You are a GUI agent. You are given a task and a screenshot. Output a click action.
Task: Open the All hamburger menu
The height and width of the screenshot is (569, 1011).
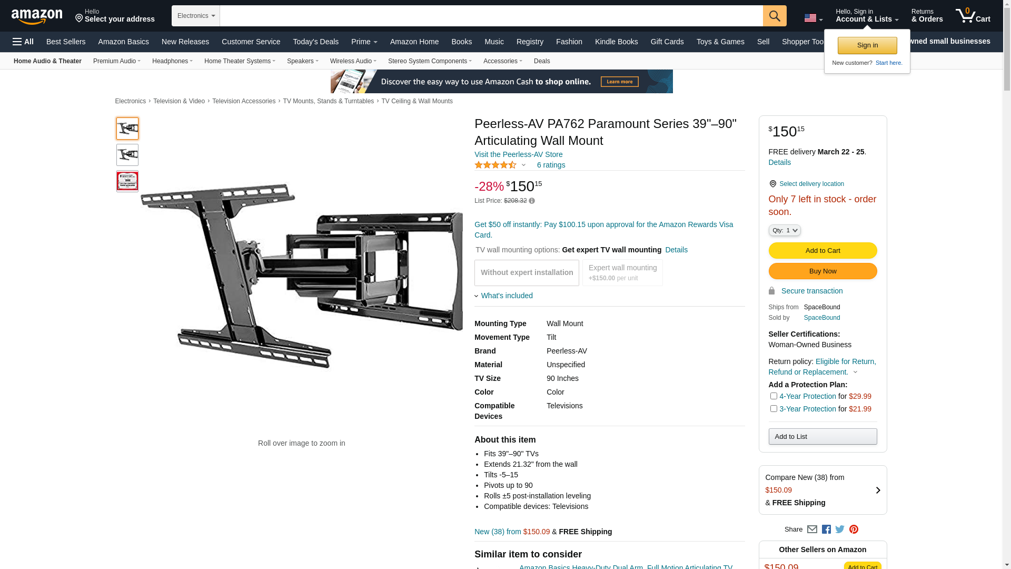(23, 42)
